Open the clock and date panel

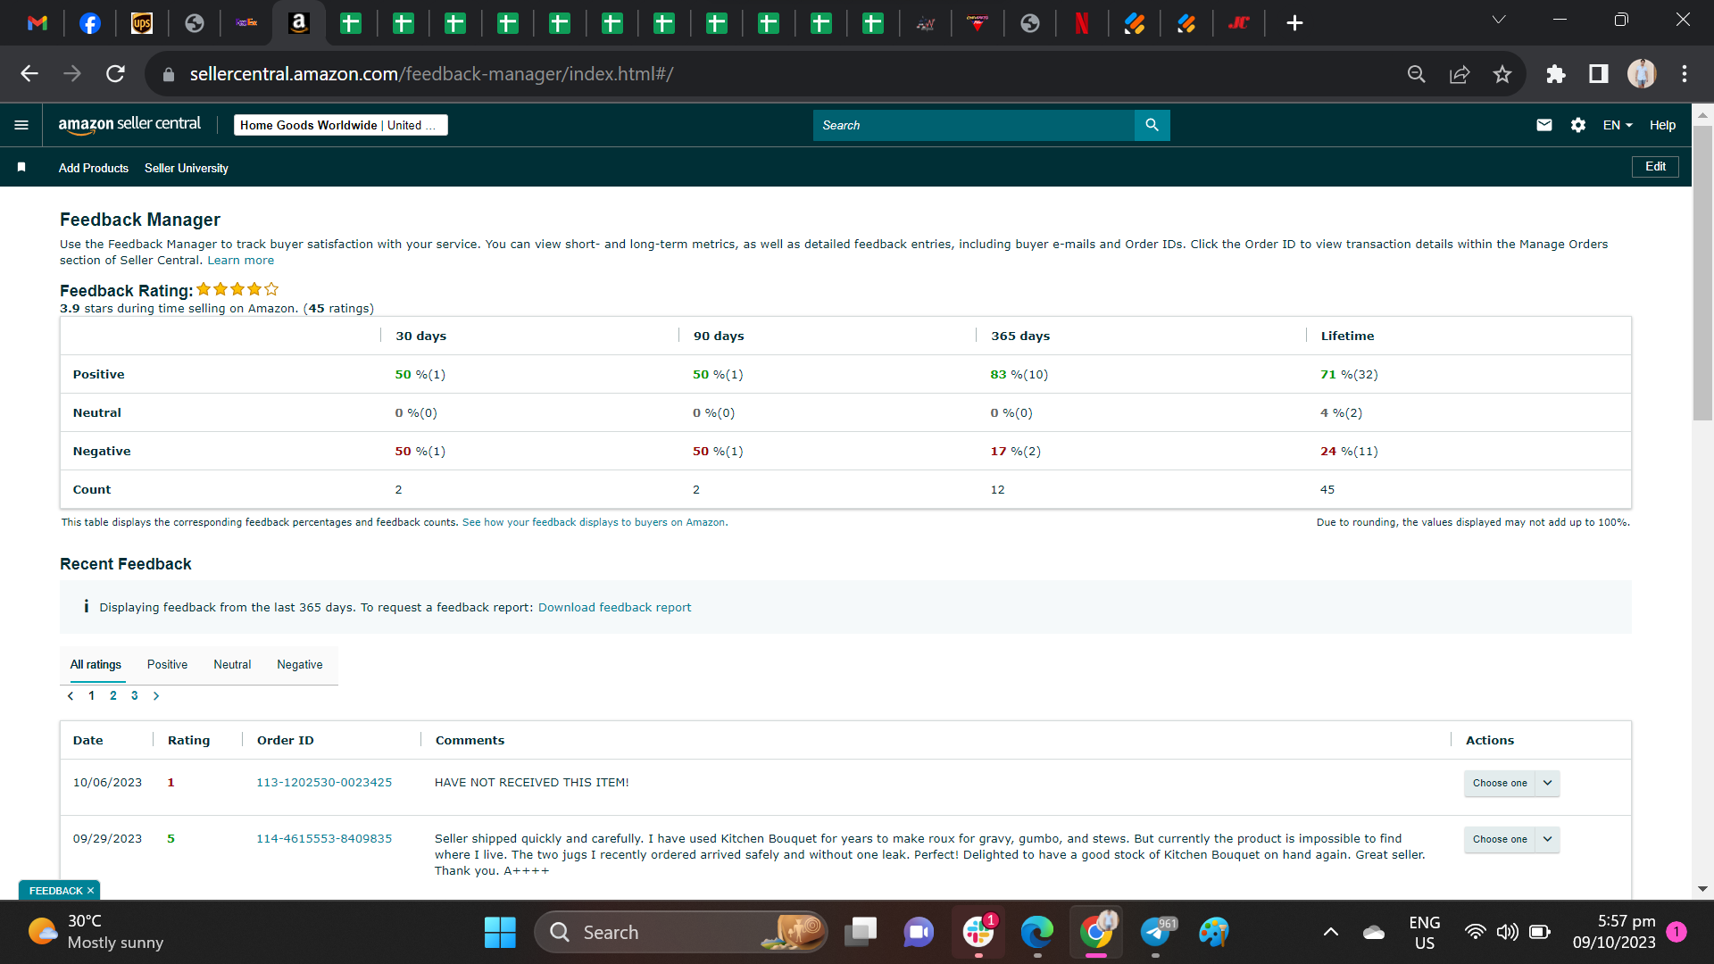pyautogui.click(x=1614, y=932)
